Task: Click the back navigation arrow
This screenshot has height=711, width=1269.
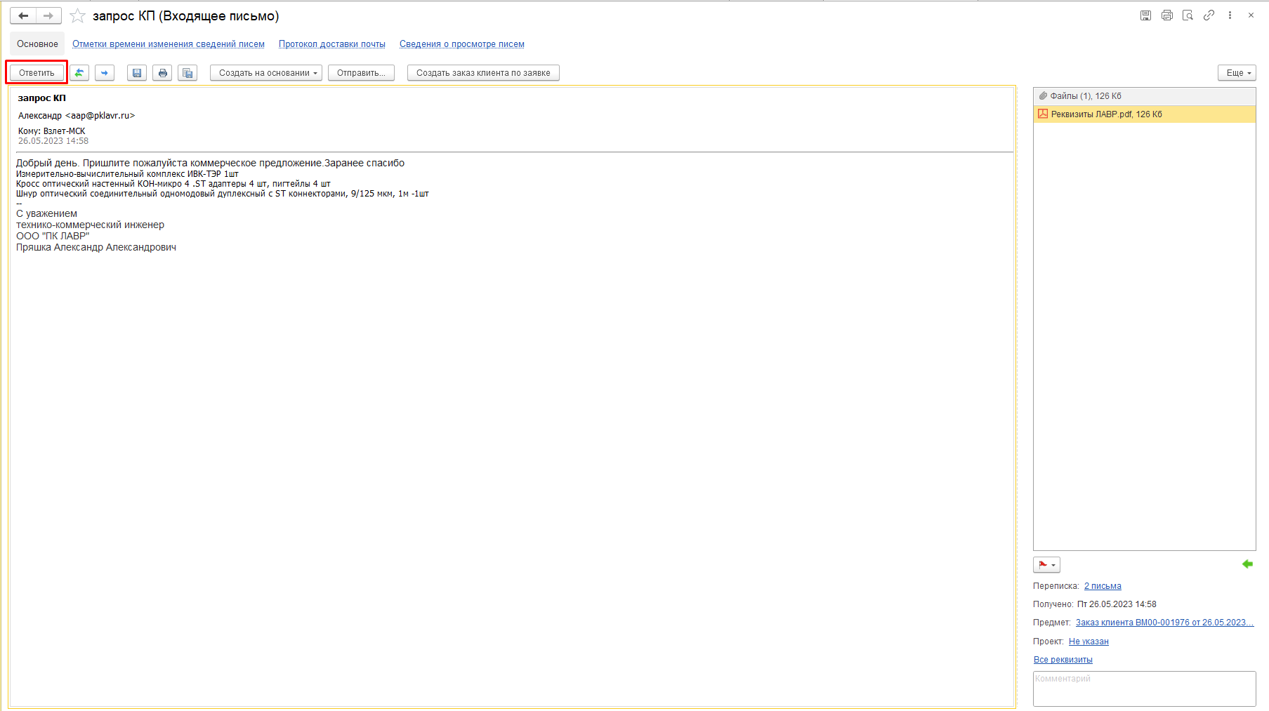Action: [x=23, y=15]
